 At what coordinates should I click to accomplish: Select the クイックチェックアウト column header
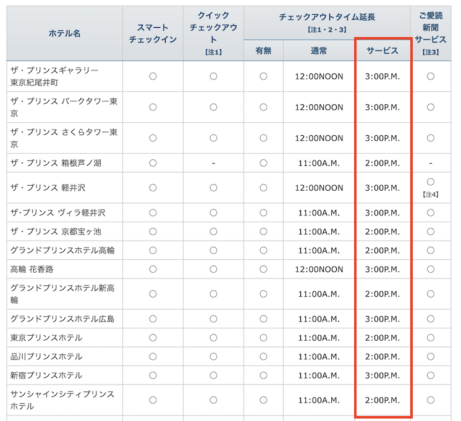coord(213,33)
